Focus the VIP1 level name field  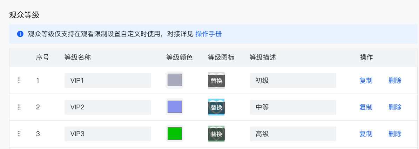click(108, 81)
